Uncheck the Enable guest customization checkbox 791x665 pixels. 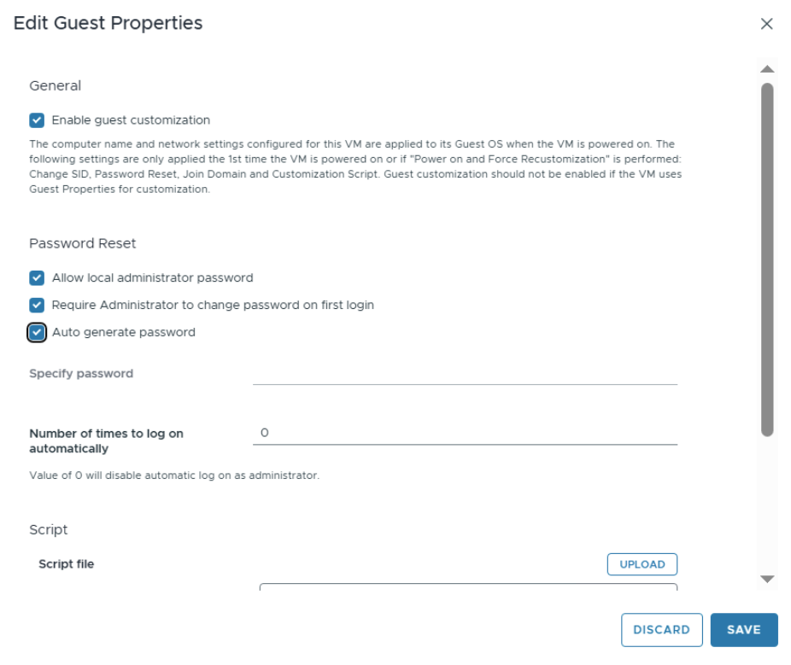37,120
